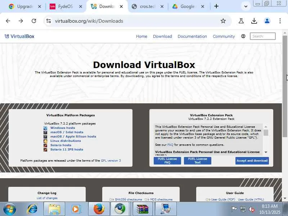
Task: Click the macOS Intel hosts icon
Action: [45, 132]
